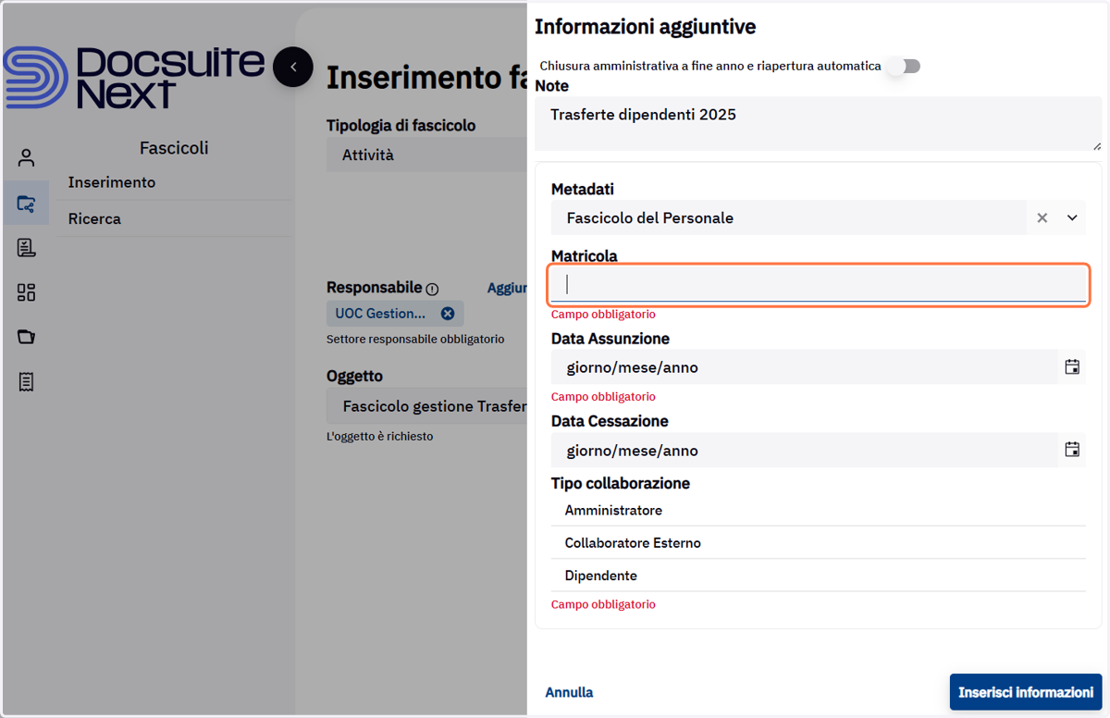Image resolution: width=1110 pixels, height=718 pixels.
Task: Click the Annulla link
Action: 569,692
